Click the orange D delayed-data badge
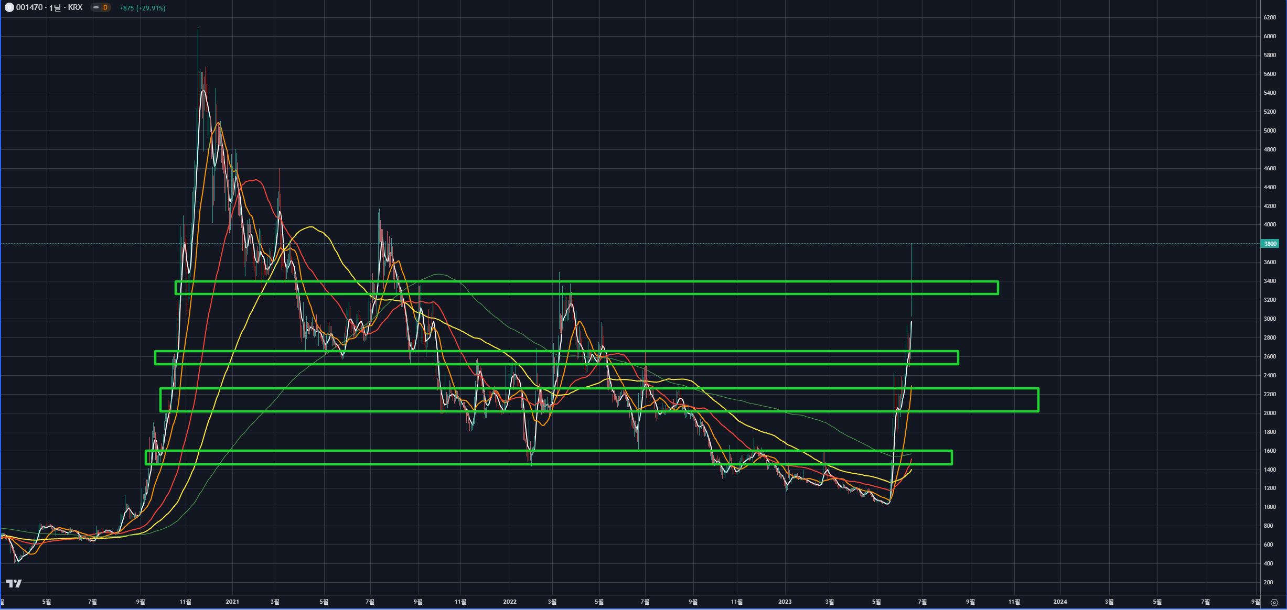 pyautogui.click(x=105, y=8)
